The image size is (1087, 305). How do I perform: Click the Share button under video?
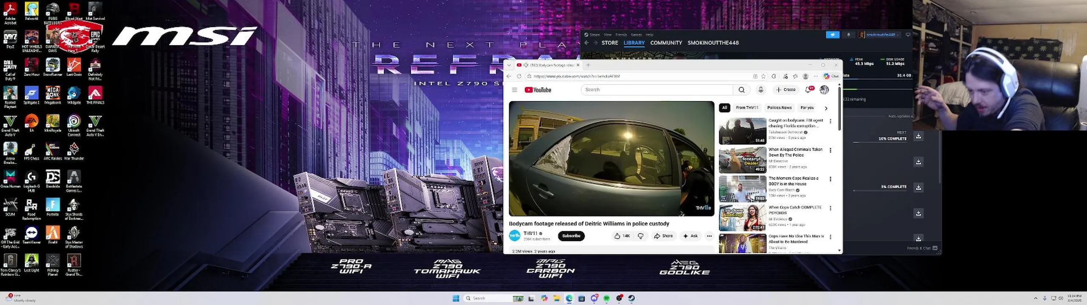point(663,236)
